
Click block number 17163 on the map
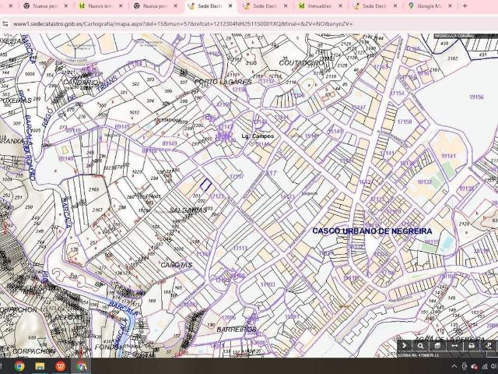pyautogui.click(x=381, y=67)
